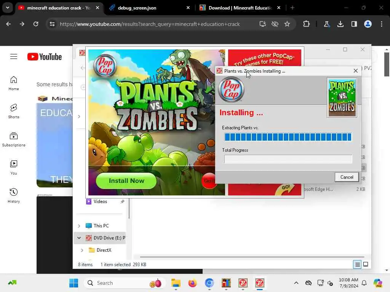Click the taskbar widgets icon
The height and width of the screenshot is (292, 390).
(x=12, y=283)
